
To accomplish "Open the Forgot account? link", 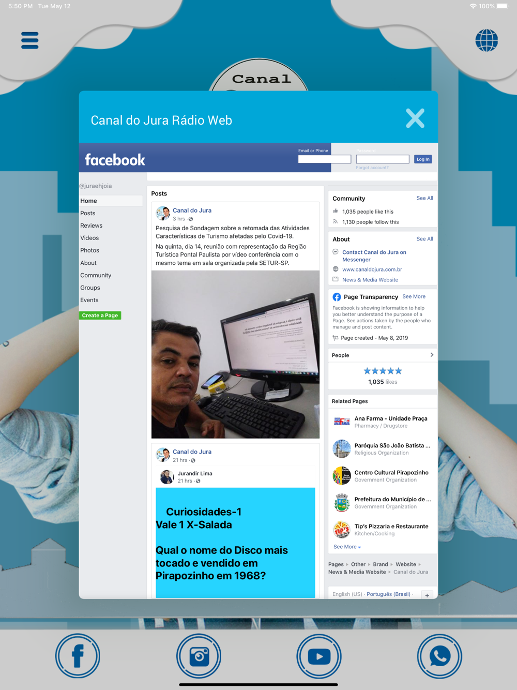I will click(x=372, y=168).
